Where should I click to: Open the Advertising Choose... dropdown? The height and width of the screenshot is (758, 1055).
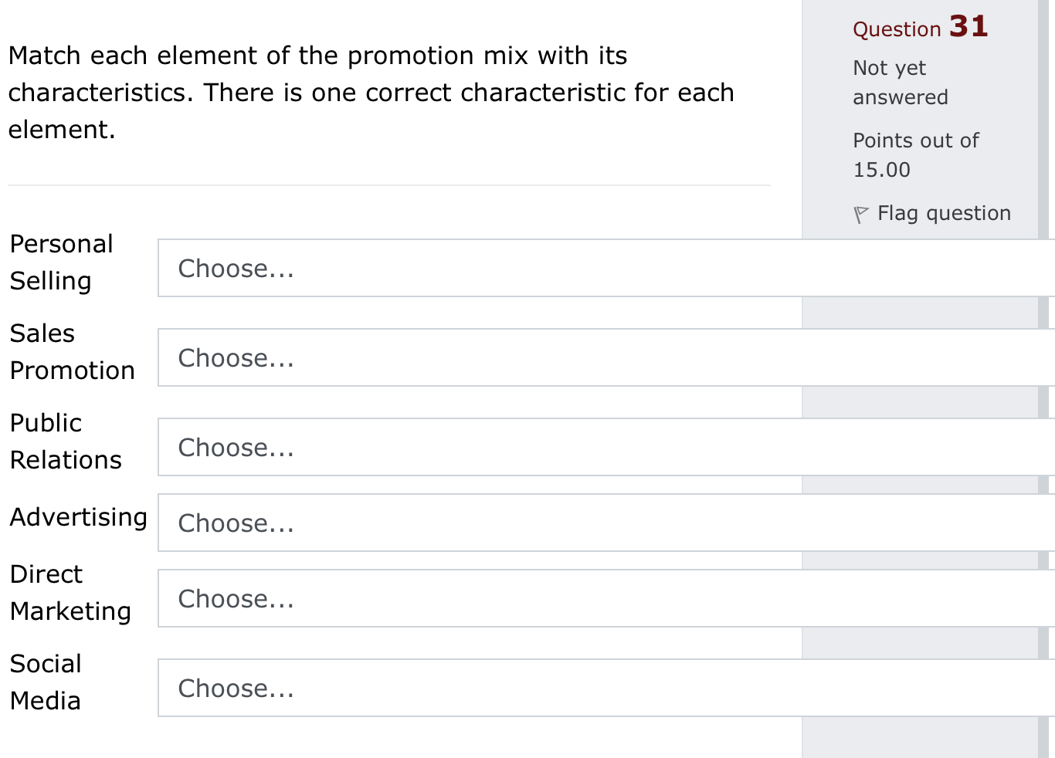click(x=606, y=523)
